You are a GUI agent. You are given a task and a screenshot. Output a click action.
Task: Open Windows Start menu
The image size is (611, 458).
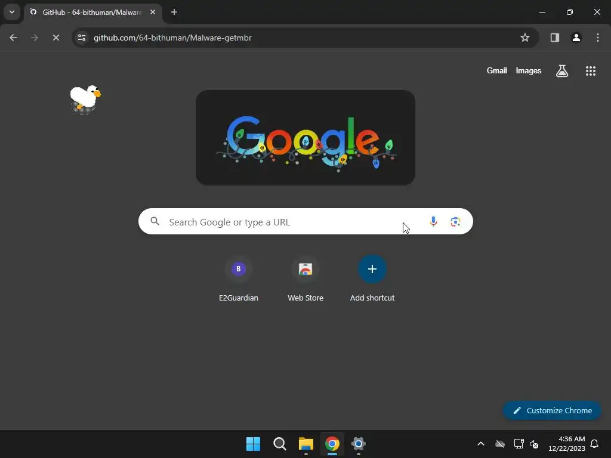click(x=253, y=444)
